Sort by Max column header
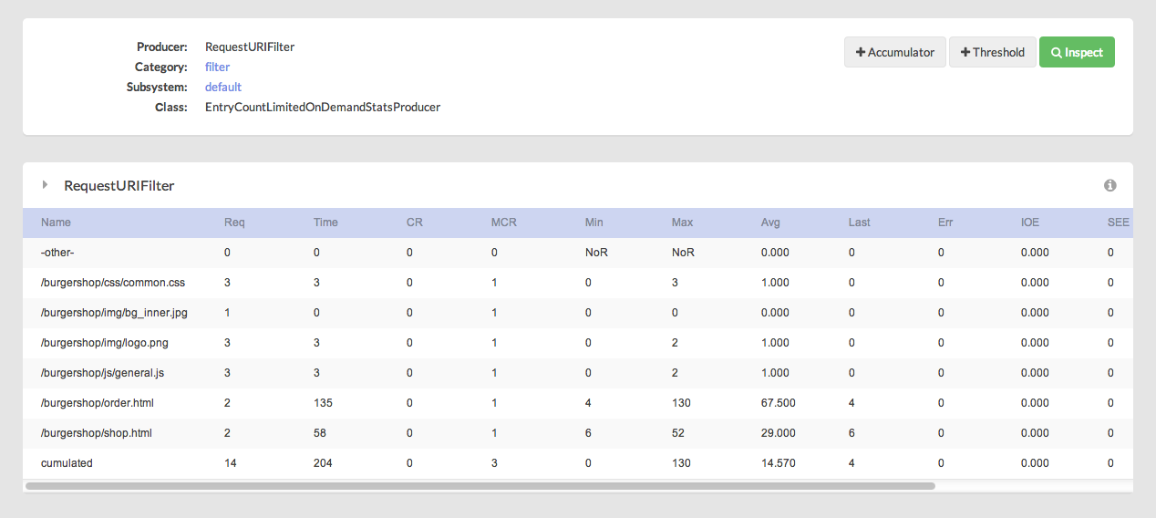The height and width of the screenshot is (518, 1156). point(682,223)
